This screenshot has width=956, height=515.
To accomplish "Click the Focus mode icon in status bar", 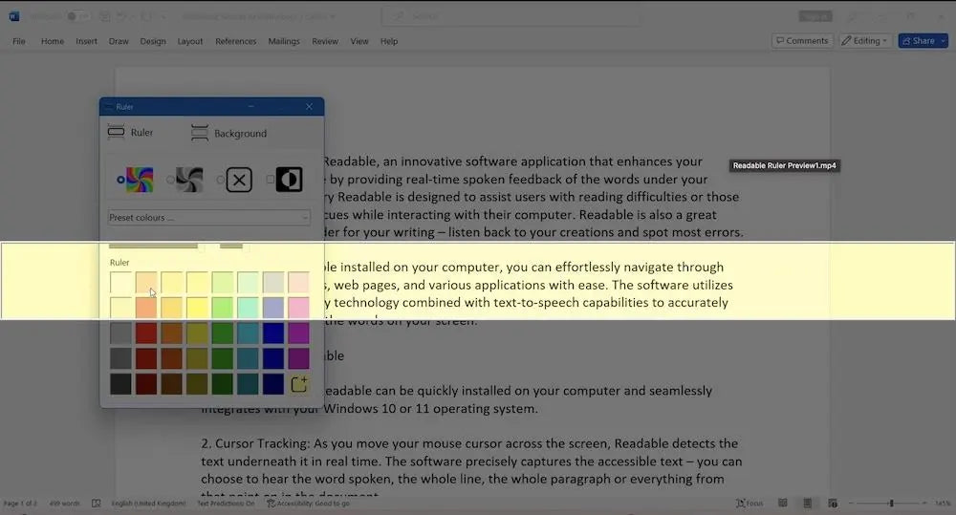I will (750, 503).
